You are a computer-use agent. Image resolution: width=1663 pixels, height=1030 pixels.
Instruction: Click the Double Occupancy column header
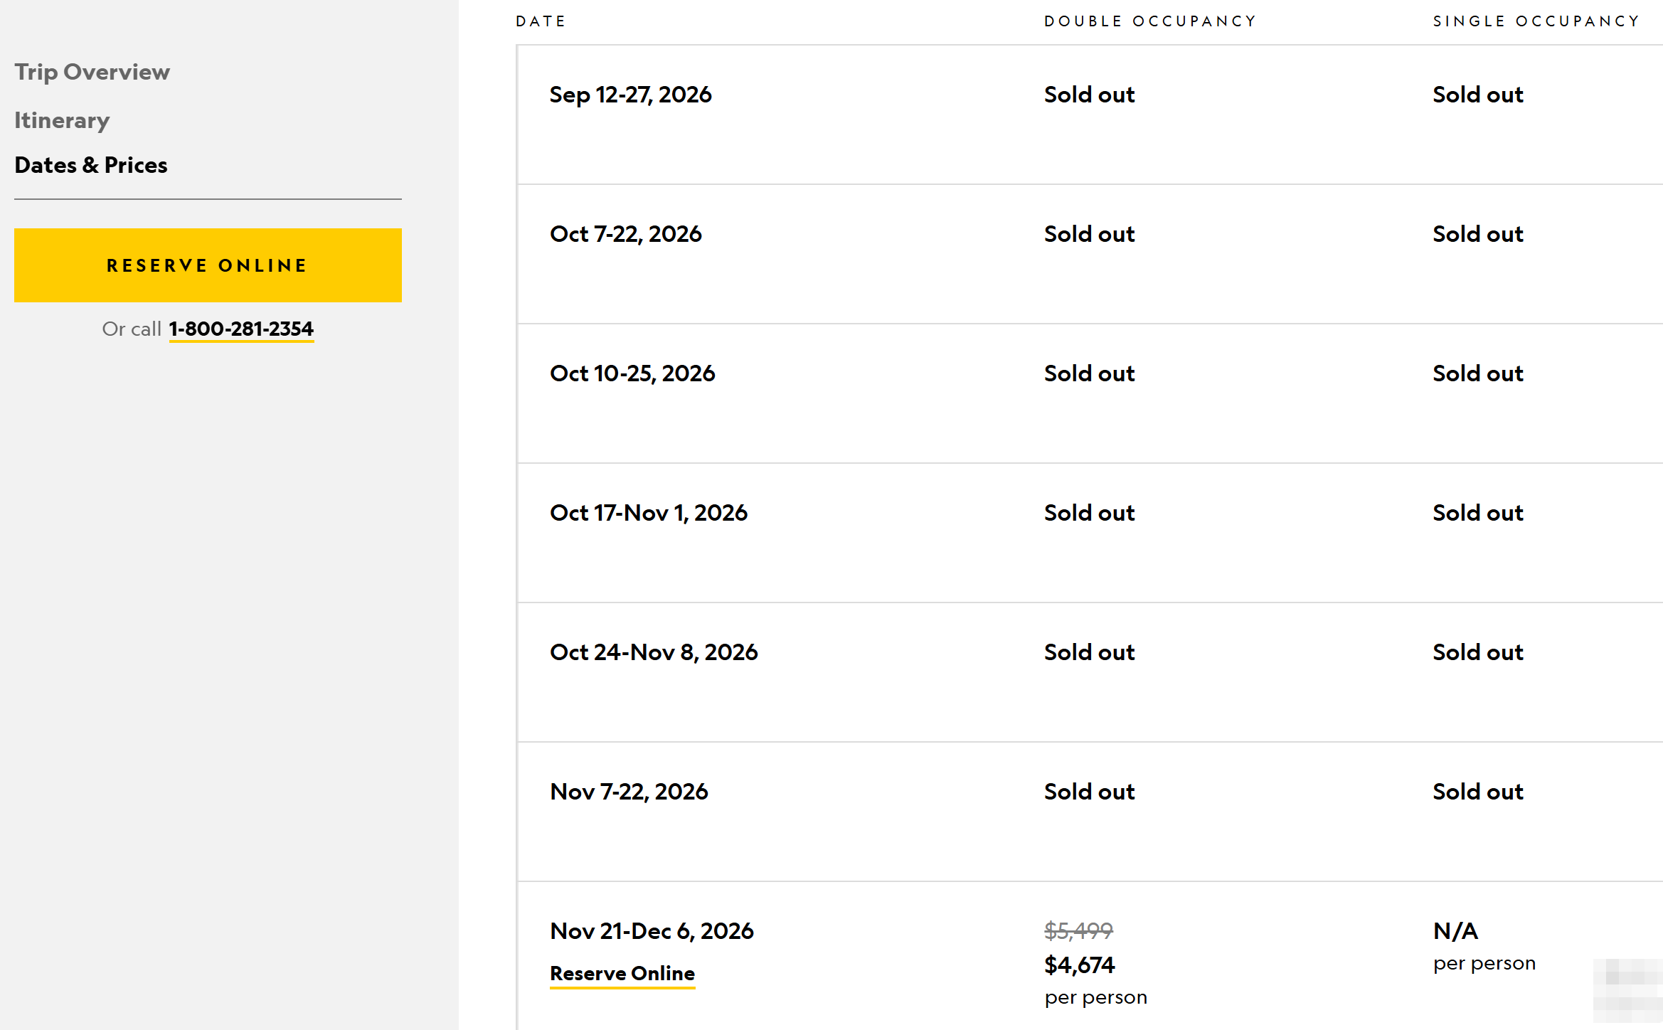1150,21
